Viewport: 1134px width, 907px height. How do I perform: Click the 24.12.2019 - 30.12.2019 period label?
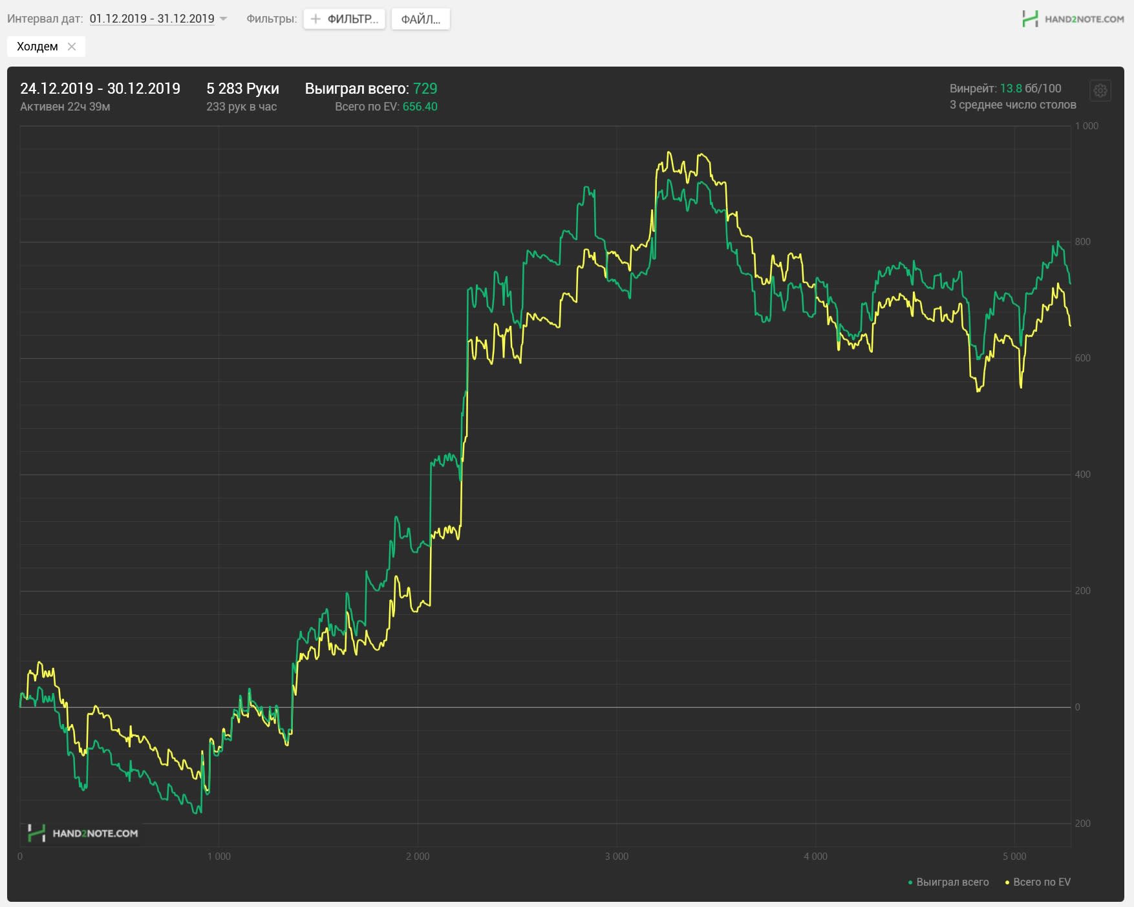[x=100, y=89]
